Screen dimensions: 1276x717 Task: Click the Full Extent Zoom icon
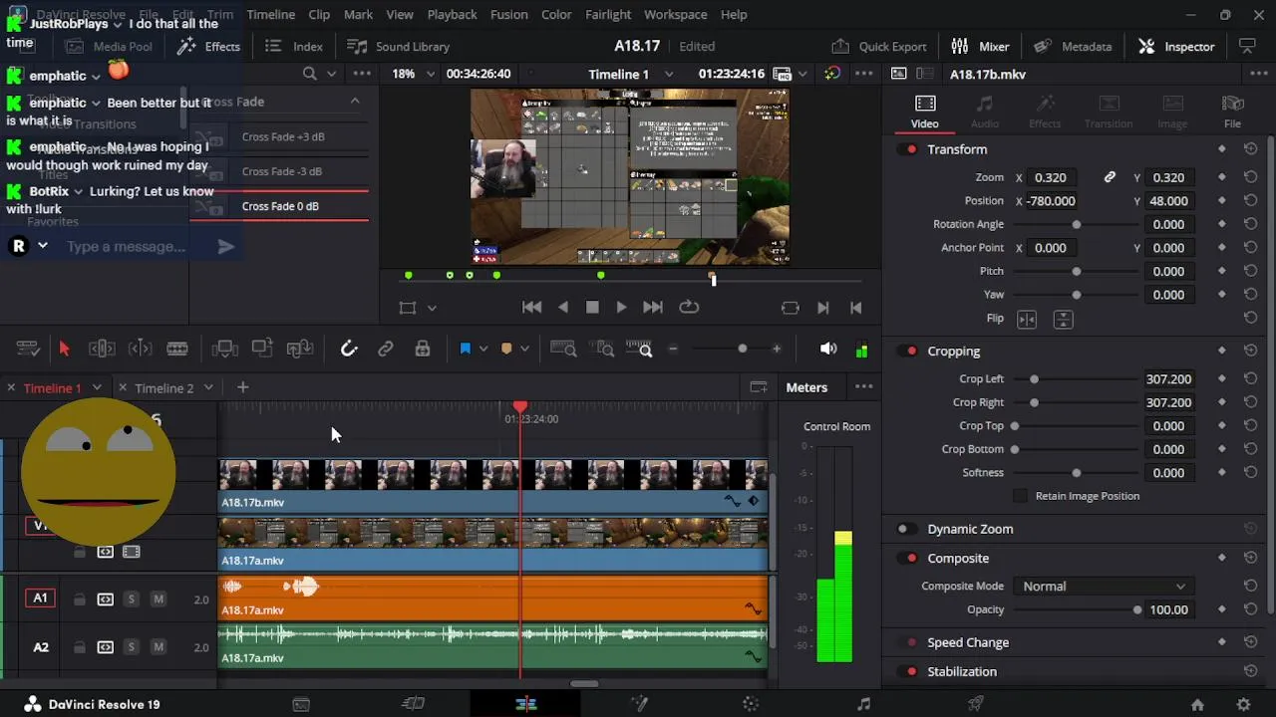pos(563,349)
